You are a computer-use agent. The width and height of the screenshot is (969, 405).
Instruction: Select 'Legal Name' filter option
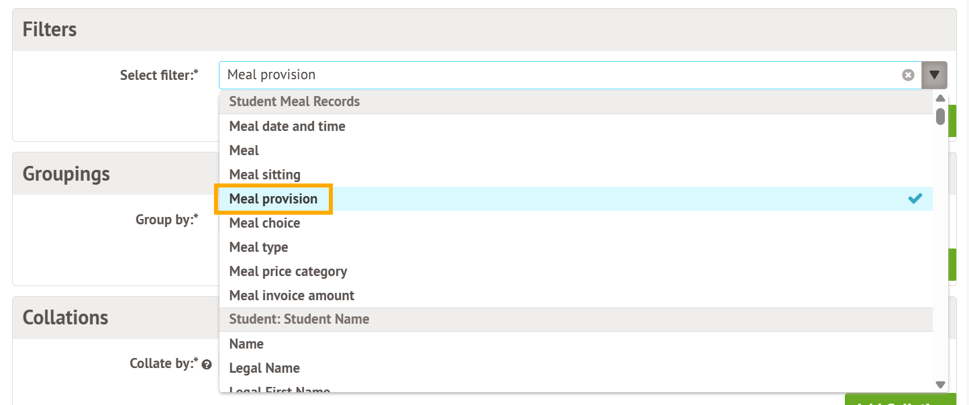pos(264,368)
